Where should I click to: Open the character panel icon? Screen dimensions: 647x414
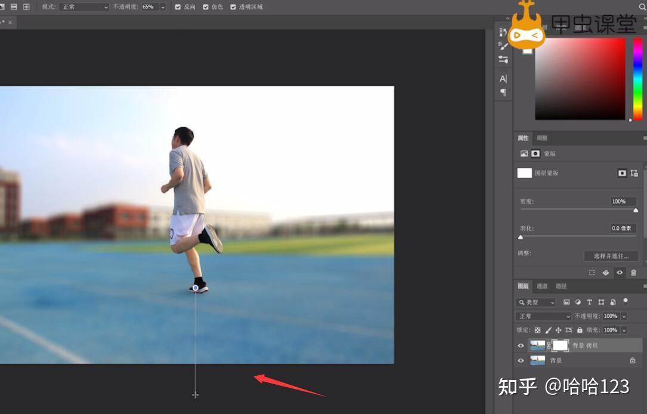click(x=503, y=78)
